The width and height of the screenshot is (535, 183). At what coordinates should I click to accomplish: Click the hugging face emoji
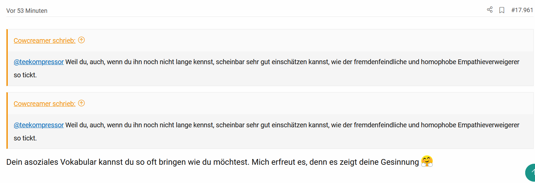427,161
